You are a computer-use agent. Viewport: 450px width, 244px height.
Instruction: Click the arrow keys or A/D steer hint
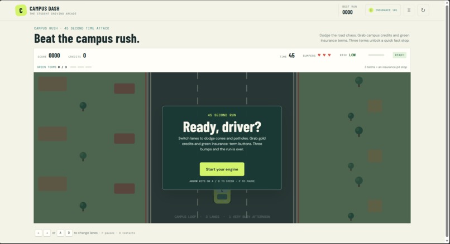222,181
